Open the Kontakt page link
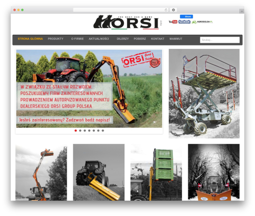255x216 pixels. point(158,39)
